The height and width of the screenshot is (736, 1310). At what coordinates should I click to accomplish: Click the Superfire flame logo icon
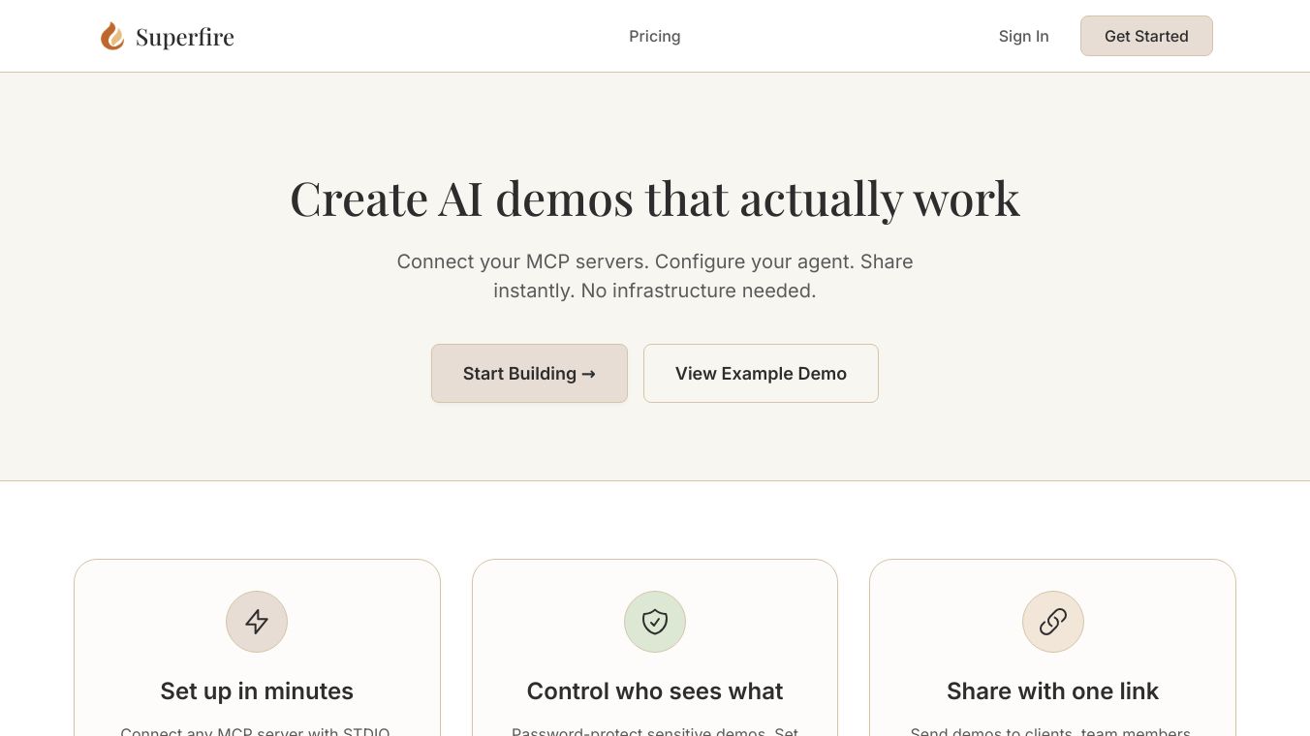[x=112, y=37]
